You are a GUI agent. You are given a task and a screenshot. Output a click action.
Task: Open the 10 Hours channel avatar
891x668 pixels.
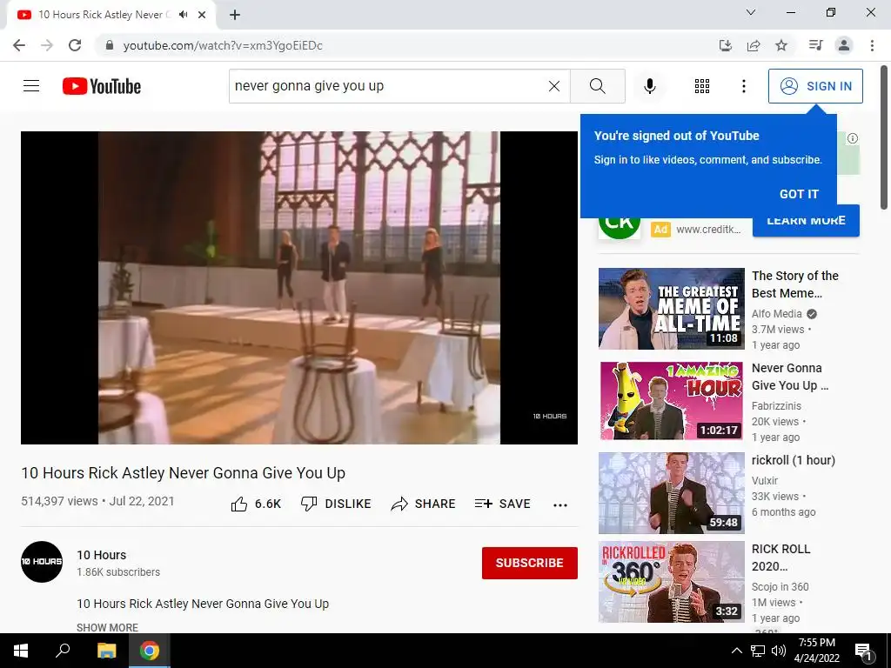click(x=42, y=562)
